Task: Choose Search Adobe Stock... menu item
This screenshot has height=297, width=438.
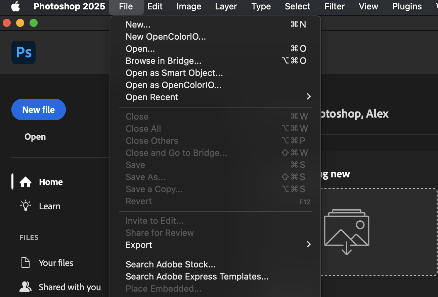Action: (215, 264)
